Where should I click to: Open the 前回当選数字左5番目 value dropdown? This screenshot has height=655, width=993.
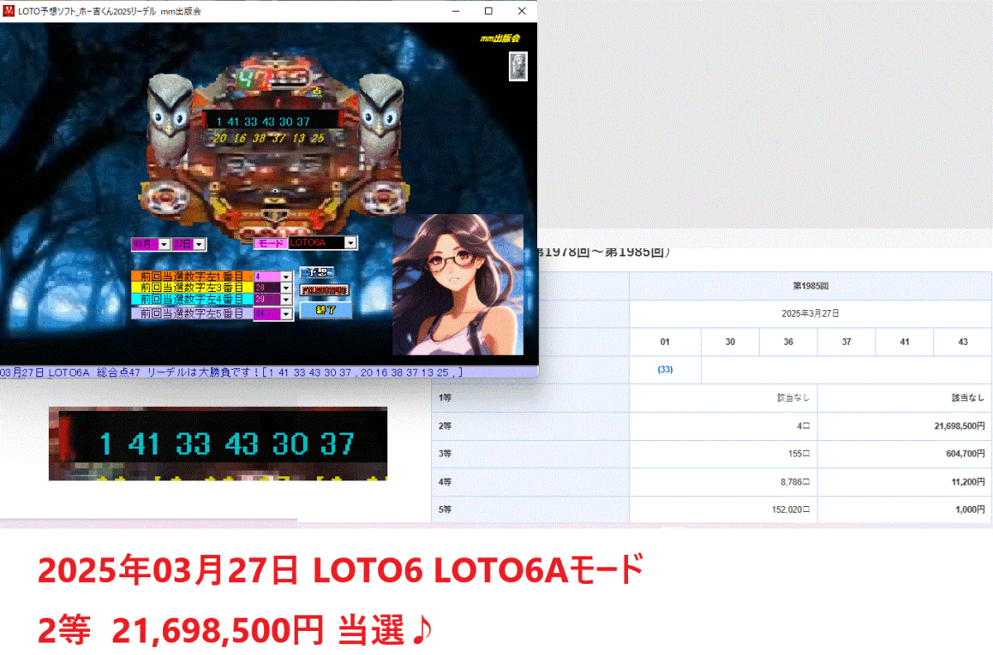click(285, 313)
